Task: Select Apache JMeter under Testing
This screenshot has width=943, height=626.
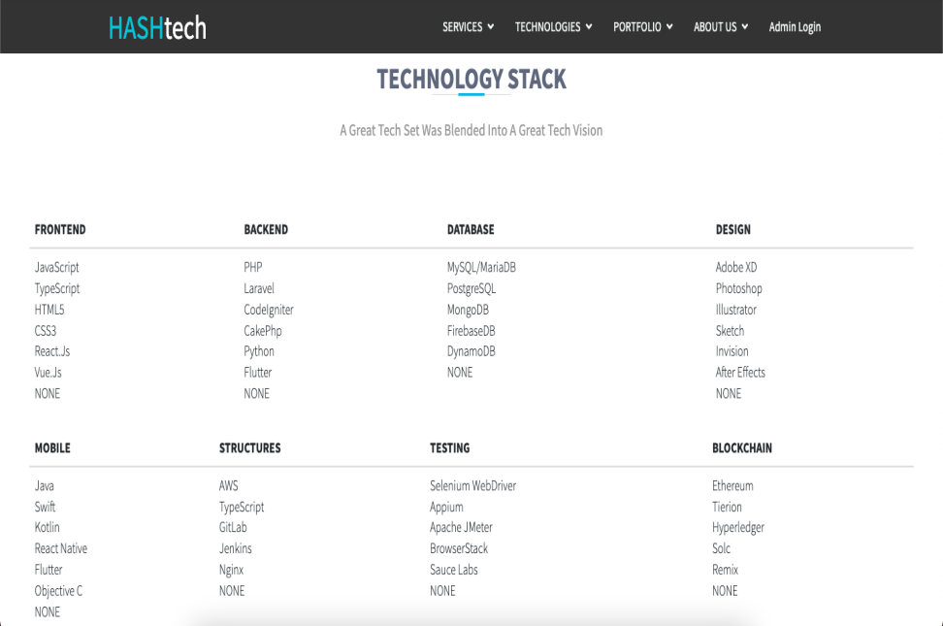Action: point(461,528)
